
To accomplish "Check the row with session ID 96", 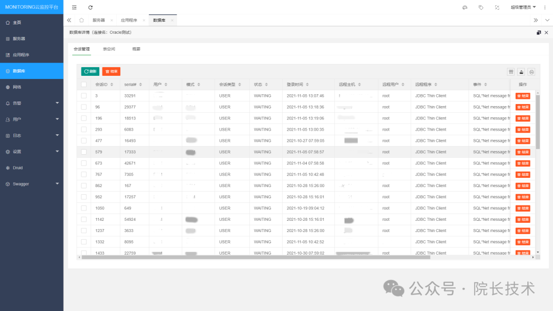I will click(83, 107).
